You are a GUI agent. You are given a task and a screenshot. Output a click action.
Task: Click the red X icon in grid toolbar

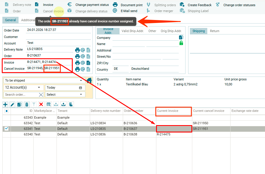41,105
